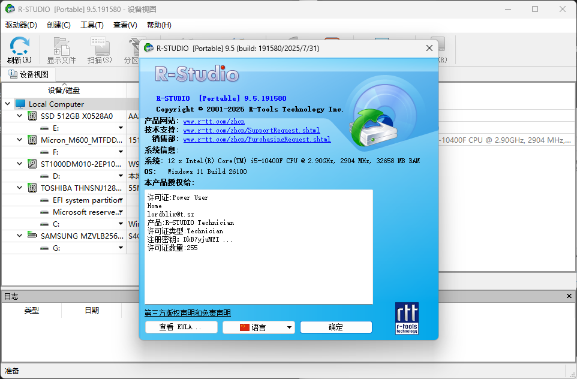Open the www.r-tt.com/zhcn product website link
Image resolution: width=577 pixels, height=379 pixels.
click(214, 121)
